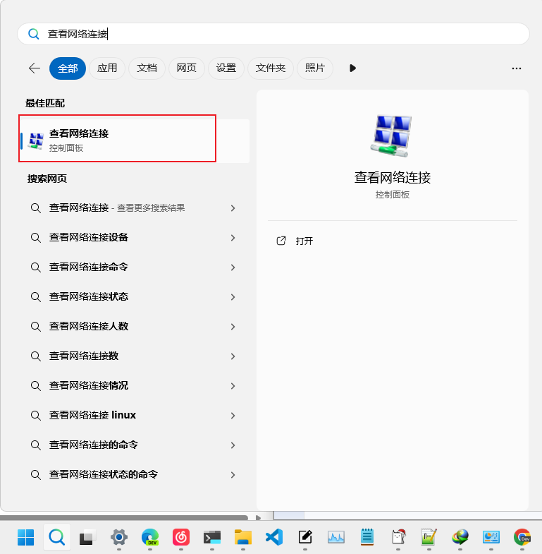This screenshot has height=554, width=542.
Task: Open Chrome Dev from the taskbar
Action: [522, 537]
